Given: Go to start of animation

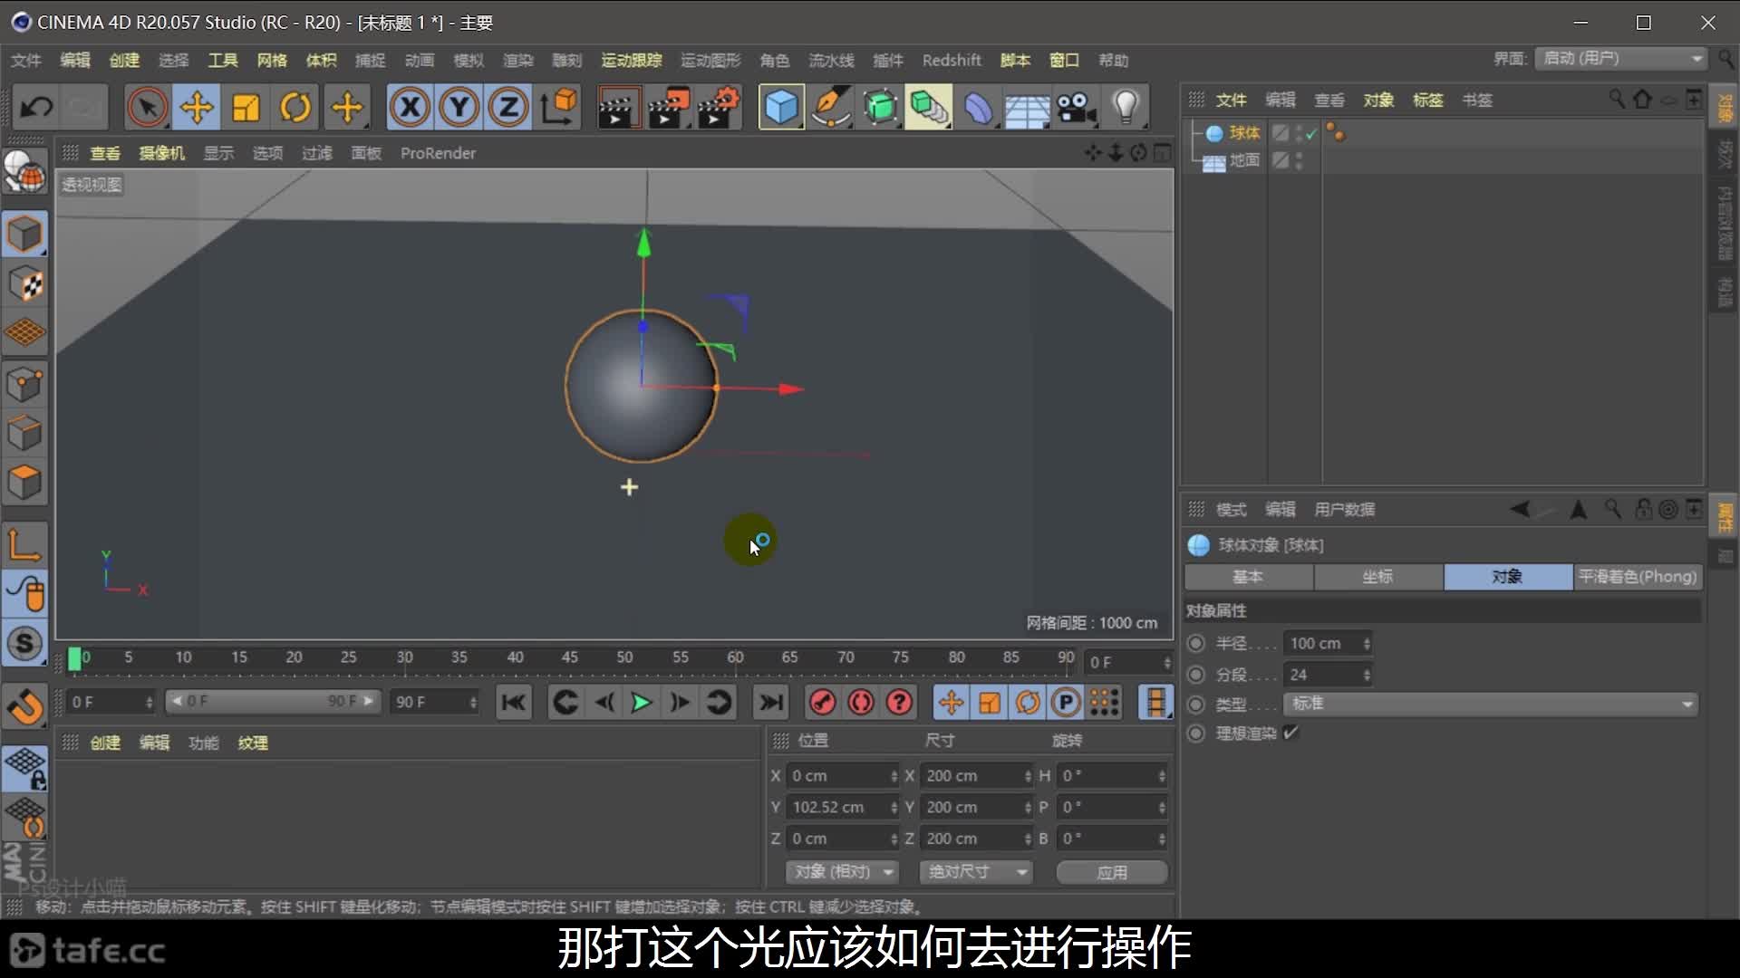Looking at the screenshot, I should pyautogui.click(x=514, y=703).
